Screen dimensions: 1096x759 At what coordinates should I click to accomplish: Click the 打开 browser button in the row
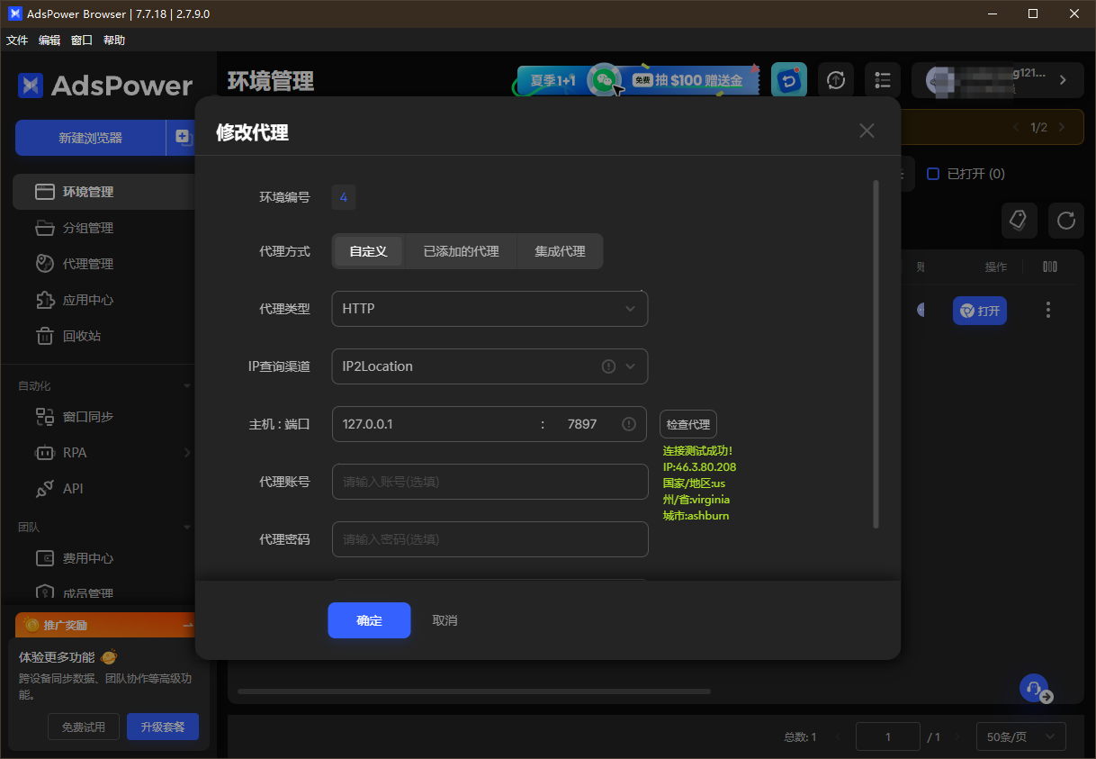980,311
